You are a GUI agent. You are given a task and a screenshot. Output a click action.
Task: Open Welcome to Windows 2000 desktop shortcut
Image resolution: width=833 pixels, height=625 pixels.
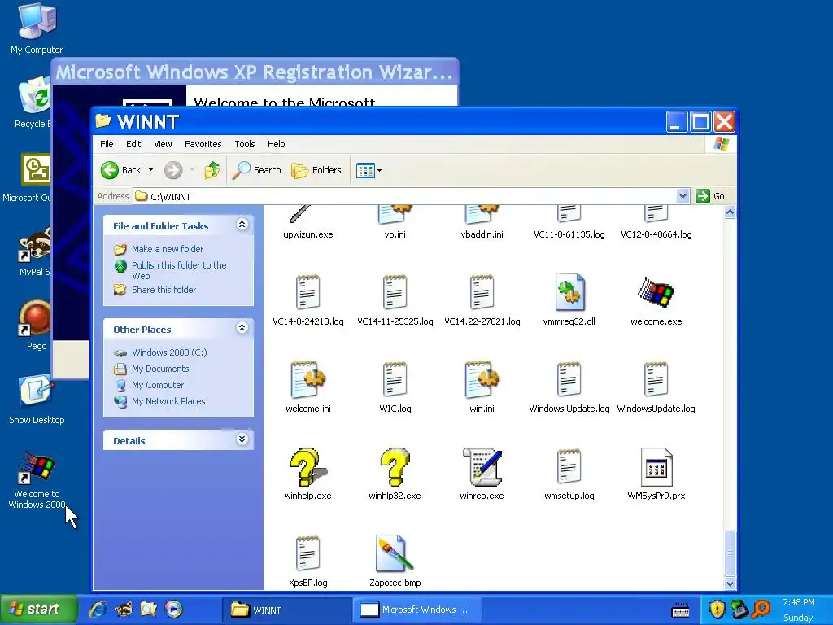coord(37,468)
